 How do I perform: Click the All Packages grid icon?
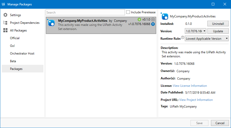(x=5, y=30)
